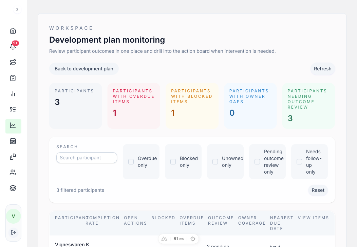Open the layers stack icon in sidebar

pyautogui.click(x=13, y=188)
